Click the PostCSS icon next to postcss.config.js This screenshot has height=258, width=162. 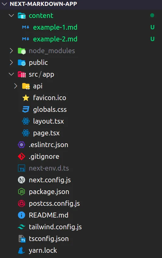pyautogui.click(x=22, y=203)
